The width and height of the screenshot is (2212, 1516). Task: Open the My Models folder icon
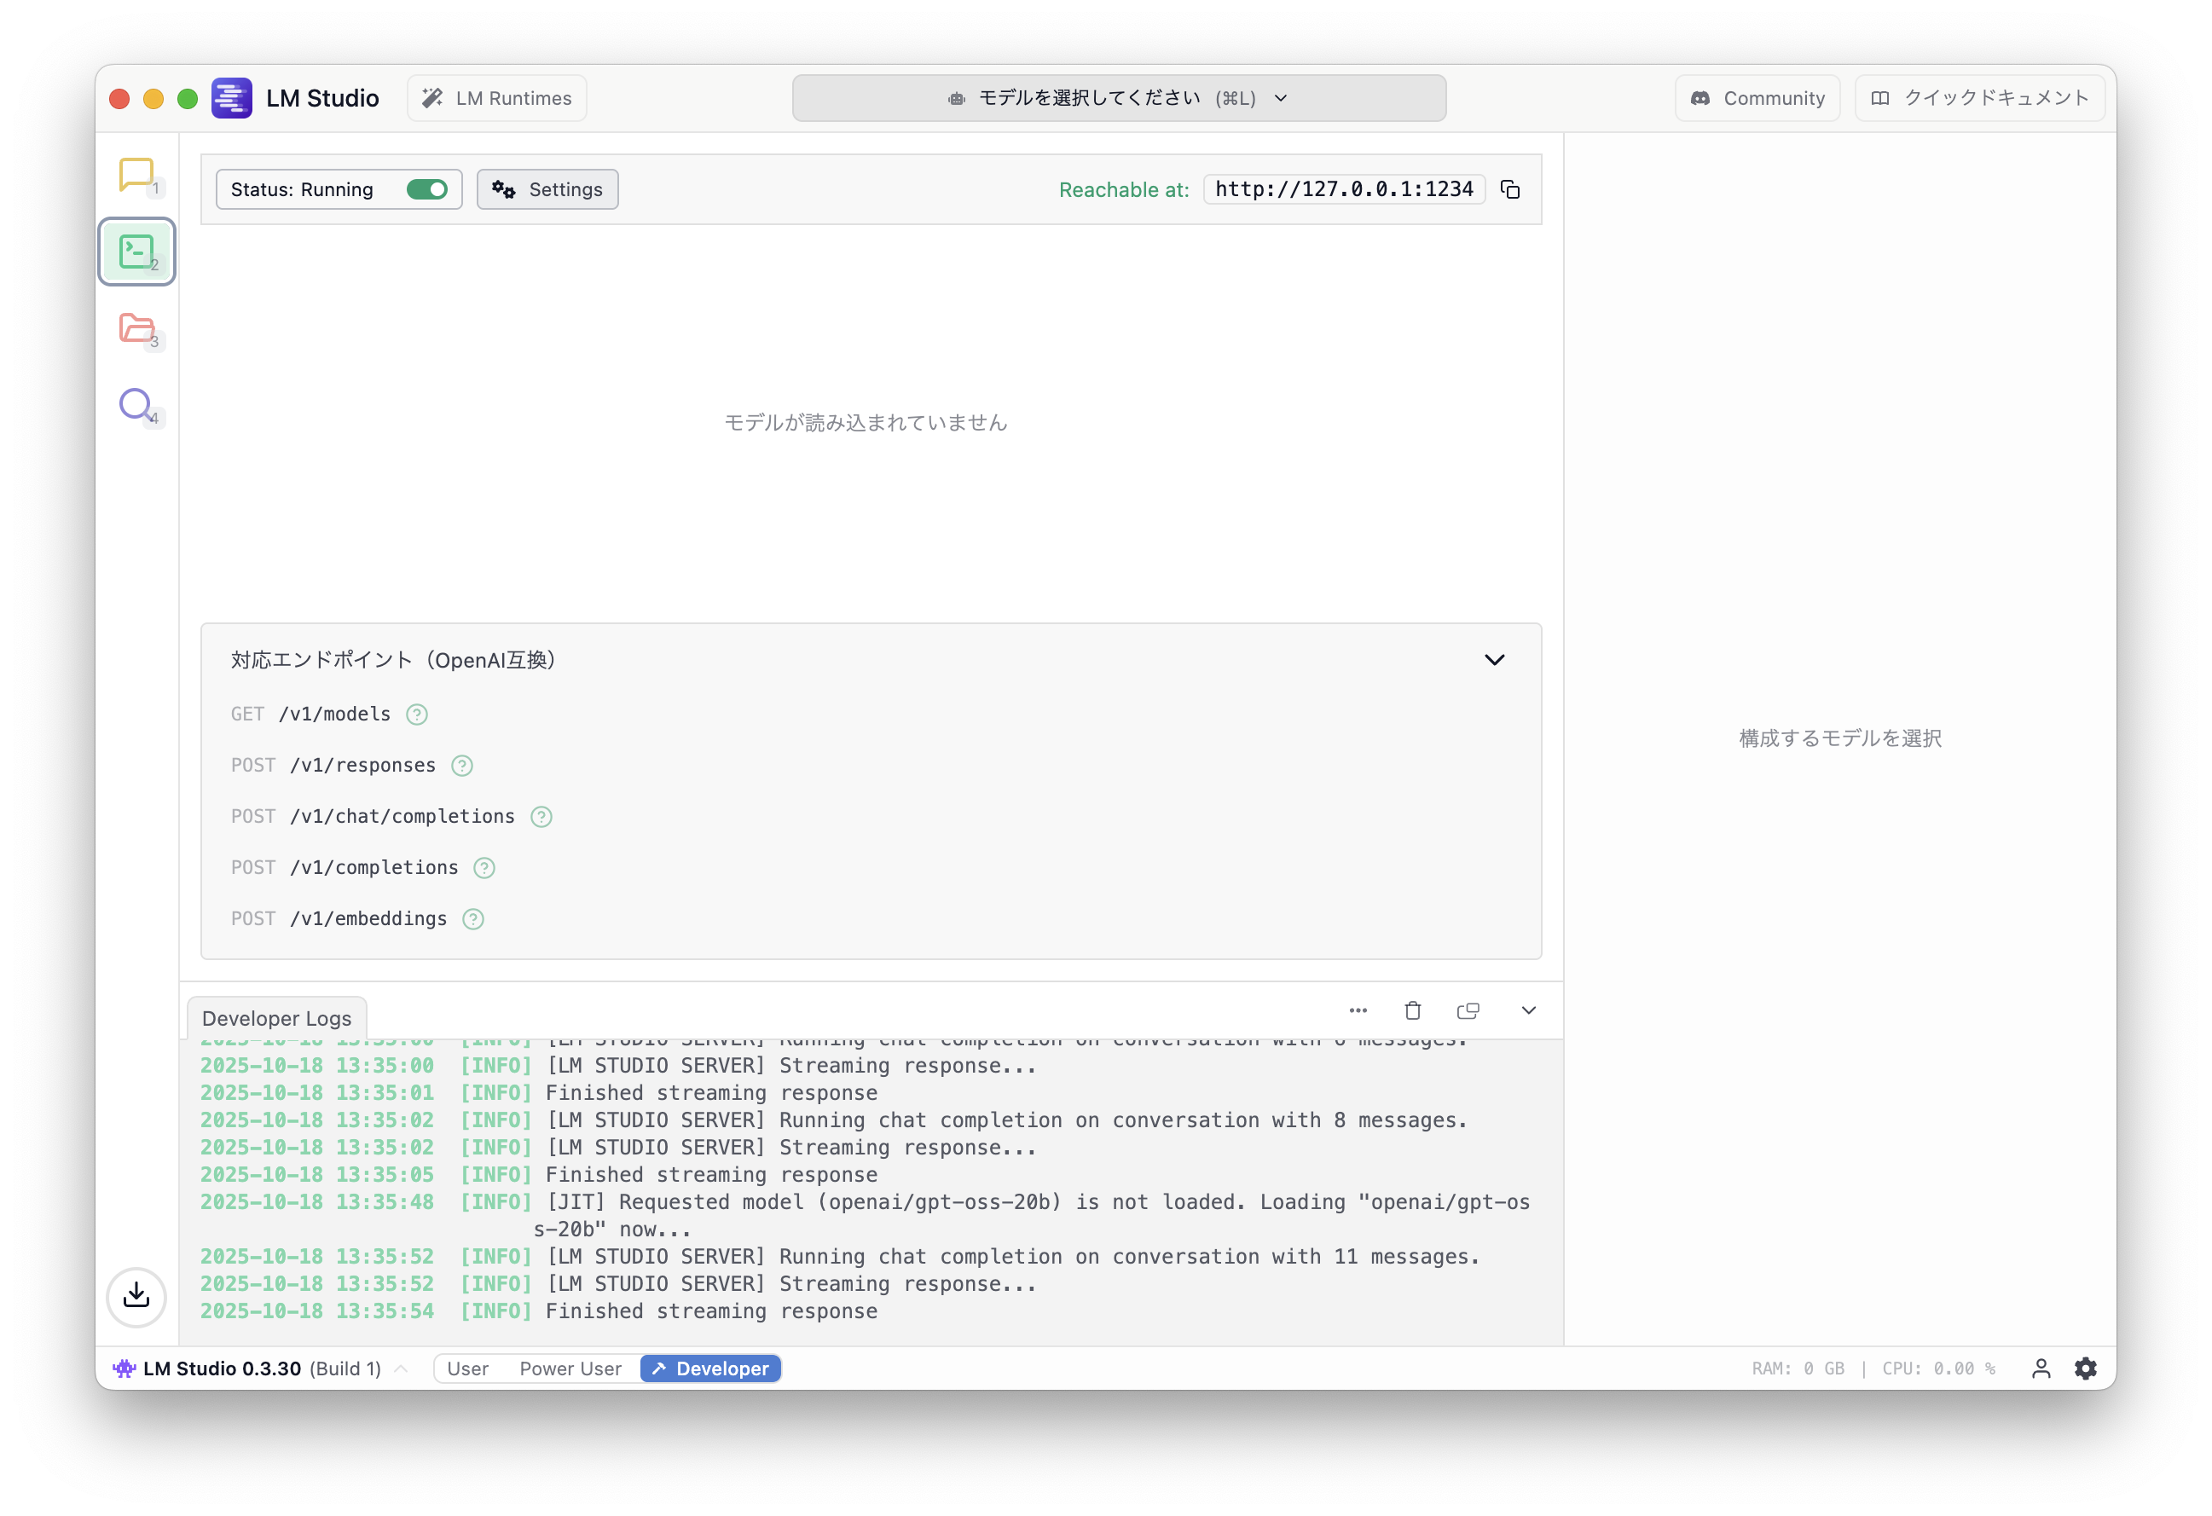click(136, 327)
